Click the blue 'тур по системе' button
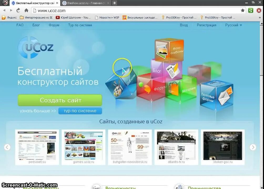 (80, 111)
